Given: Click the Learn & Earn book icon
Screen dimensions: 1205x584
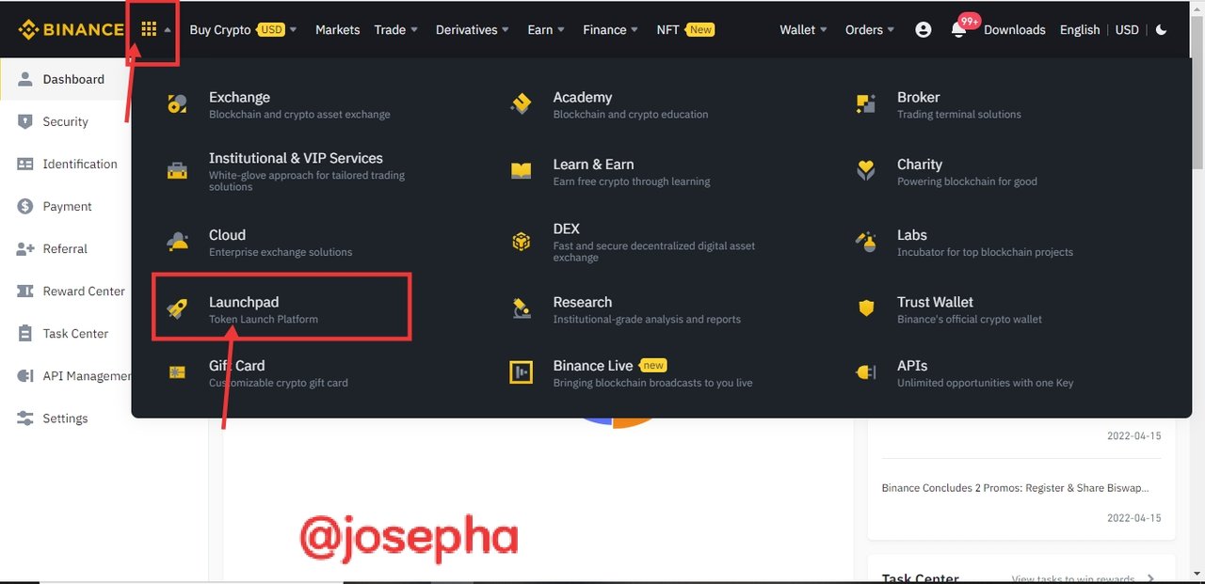Looking at the screenshot, I should 521,171.
